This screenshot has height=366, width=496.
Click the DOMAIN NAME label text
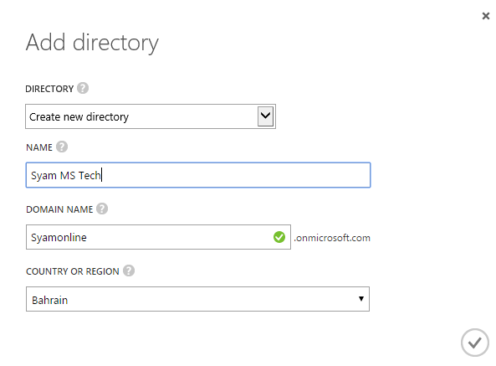[x=59, y=209]
